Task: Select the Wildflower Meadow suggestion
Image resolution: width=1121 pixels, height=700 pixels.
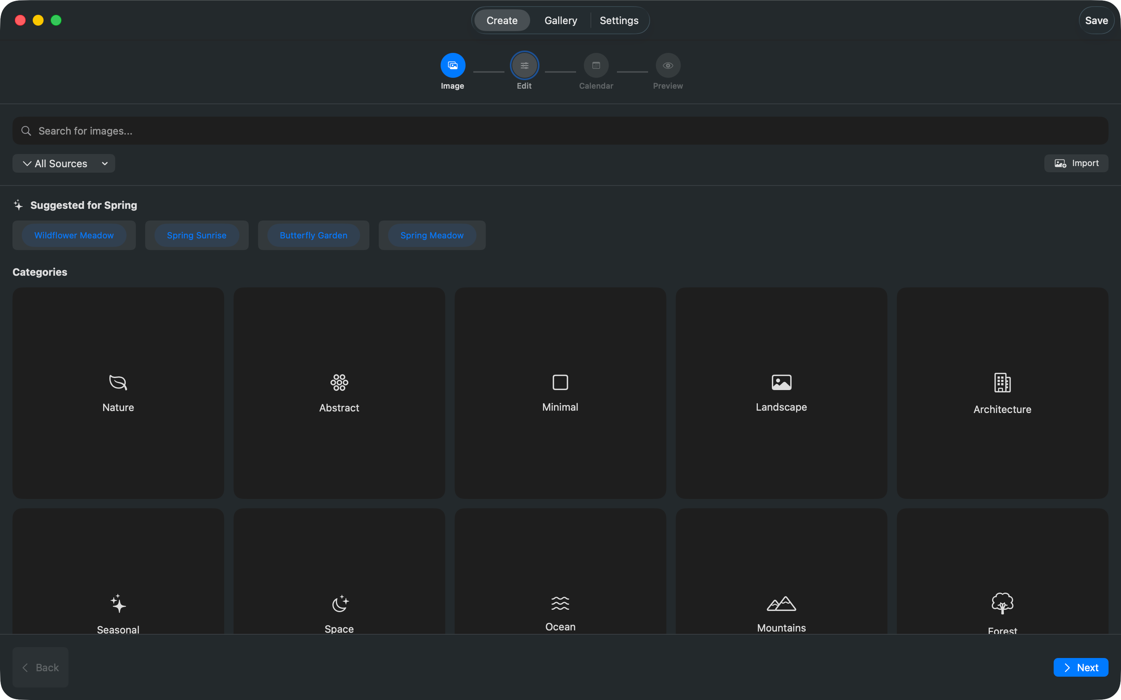Action: click(74, 235)
